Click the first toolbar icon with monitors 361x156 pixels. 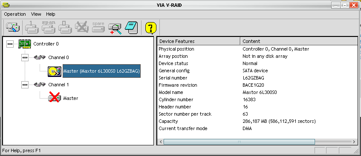pyautogui.click(x=13, y=28)
